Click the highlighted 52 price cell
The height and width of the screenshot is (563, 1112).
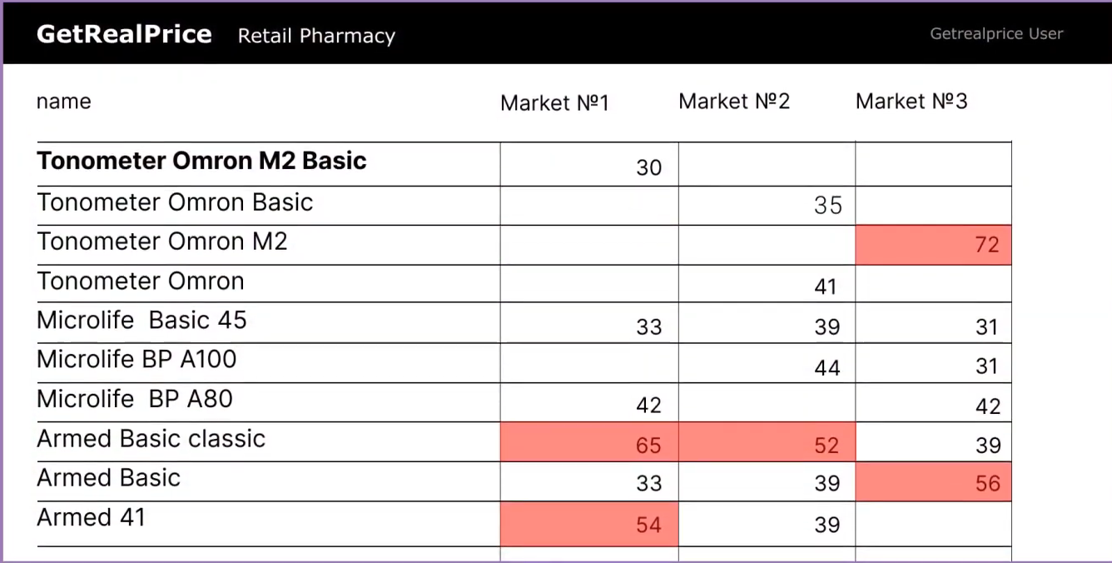[x=767, y=442]
